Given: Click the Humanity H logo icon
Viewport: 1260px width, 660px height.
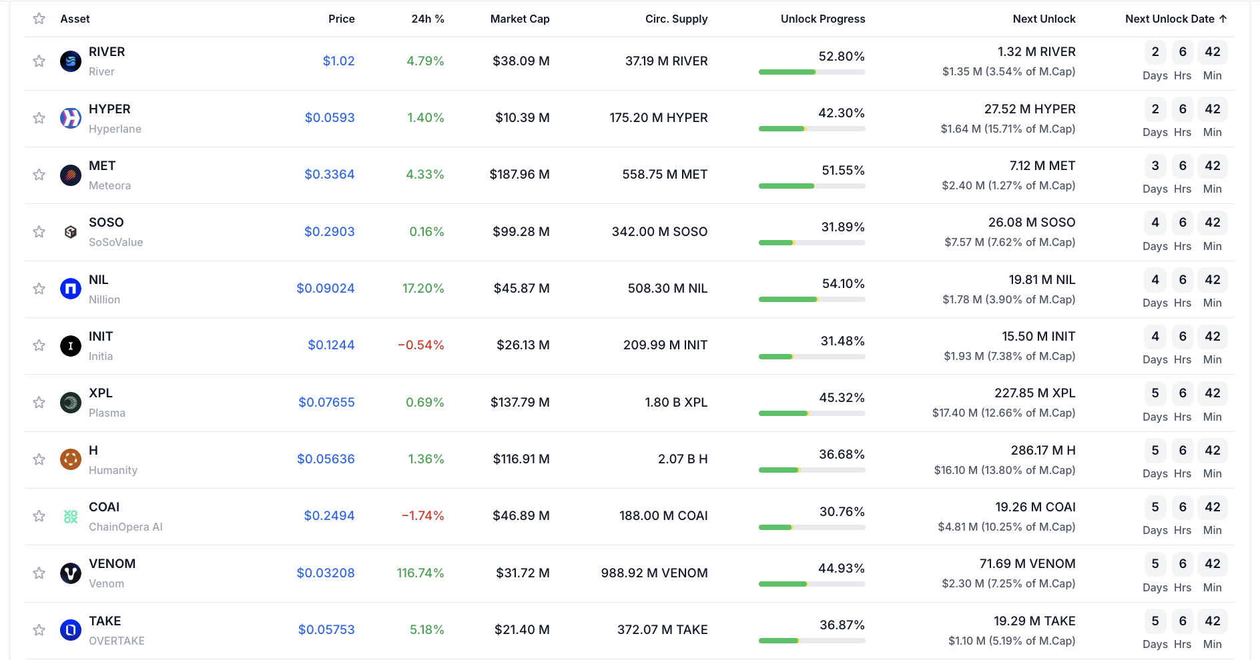Looking at the screenshot, I should point(71,459).
